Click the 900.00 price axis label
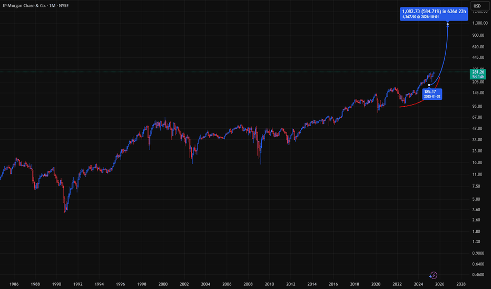 tap(478, 35)
